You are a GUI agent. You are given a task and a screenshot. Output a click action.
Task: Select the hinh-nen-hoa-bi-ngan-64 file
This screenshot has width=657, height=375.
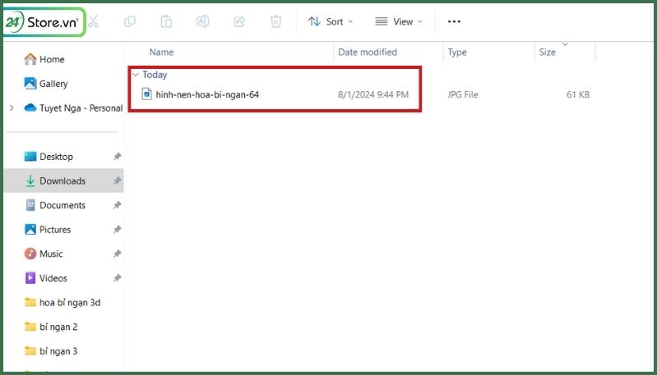pos(207,94)
